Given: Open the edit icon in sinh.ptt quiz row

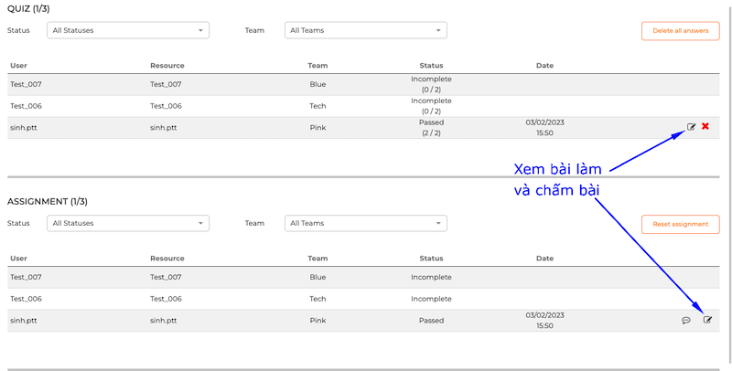Looking at the screenshot, I should 691,127.
